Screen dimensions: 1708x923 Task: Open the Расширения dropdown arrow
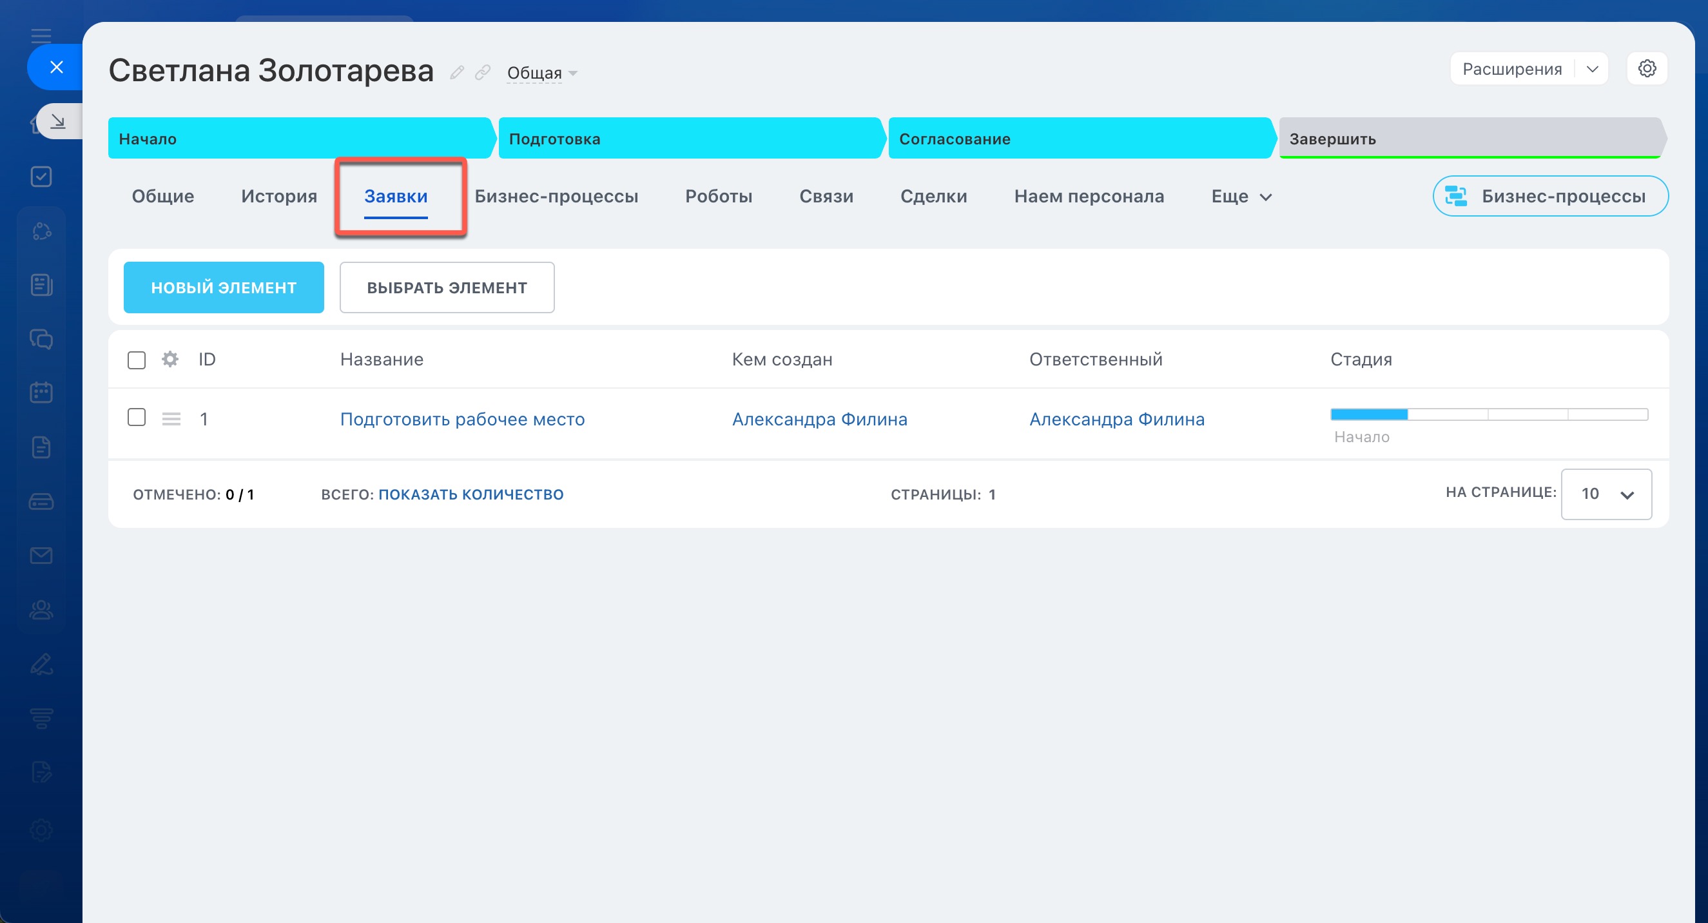pos(1592,69)
